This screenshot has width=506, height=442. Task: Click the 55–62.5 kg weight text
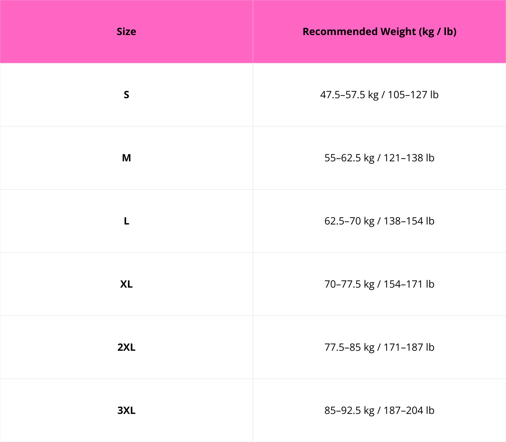(349, 158)
